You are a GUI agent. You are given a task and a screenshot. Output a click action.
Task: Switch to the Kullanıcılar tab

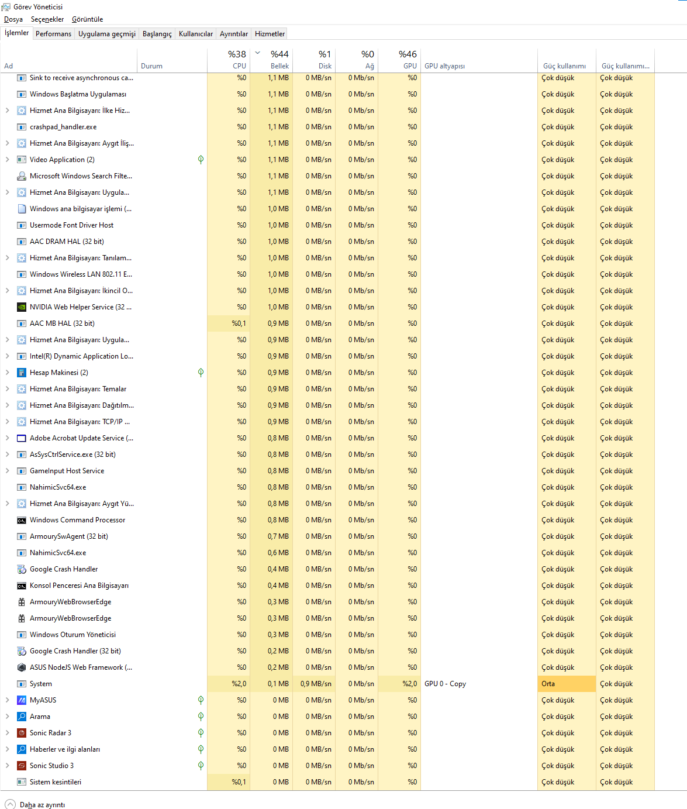coord(196,34)
